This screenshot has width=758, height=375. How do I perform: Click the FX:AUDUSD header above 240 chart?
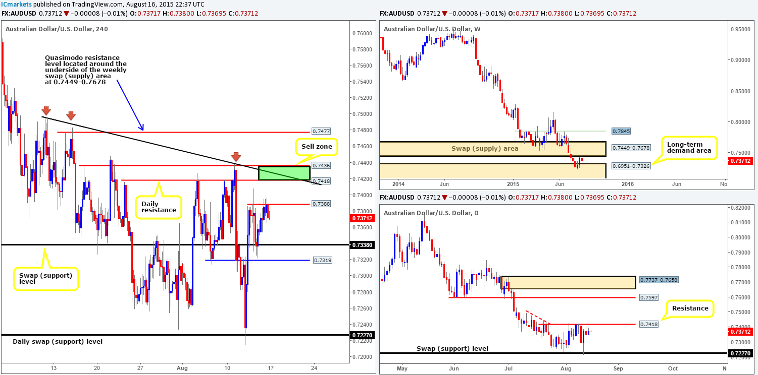tap(18, 13)
